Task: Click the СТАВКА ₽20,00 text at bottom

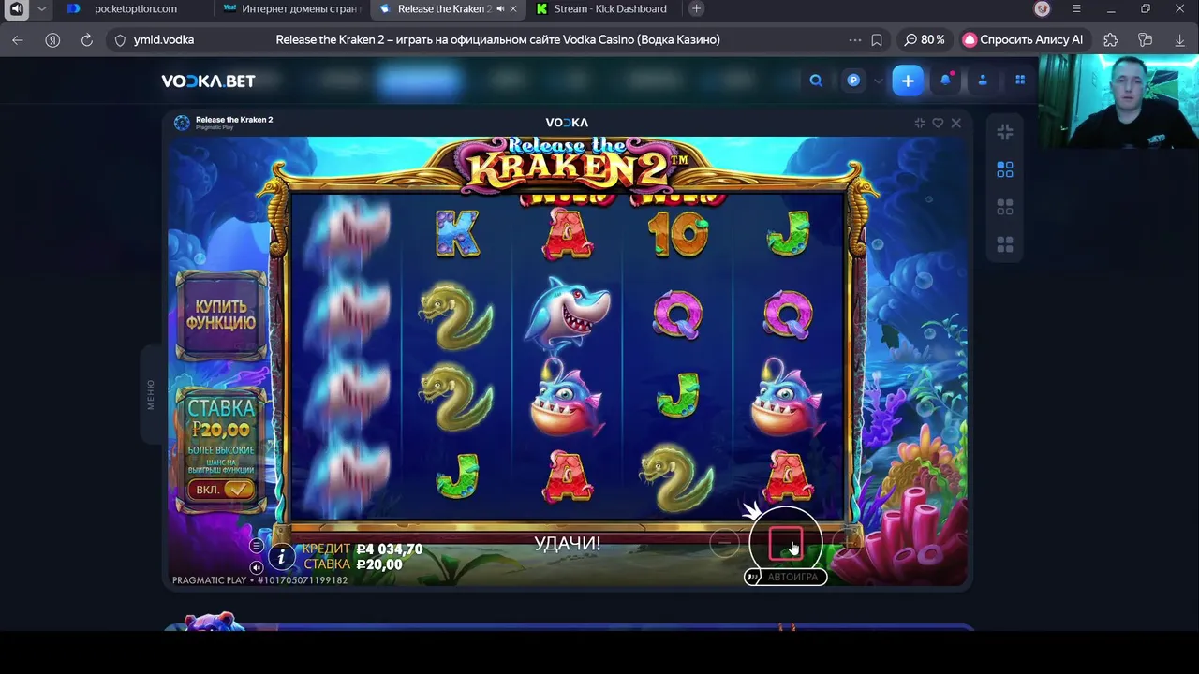Action: (353, 564)
